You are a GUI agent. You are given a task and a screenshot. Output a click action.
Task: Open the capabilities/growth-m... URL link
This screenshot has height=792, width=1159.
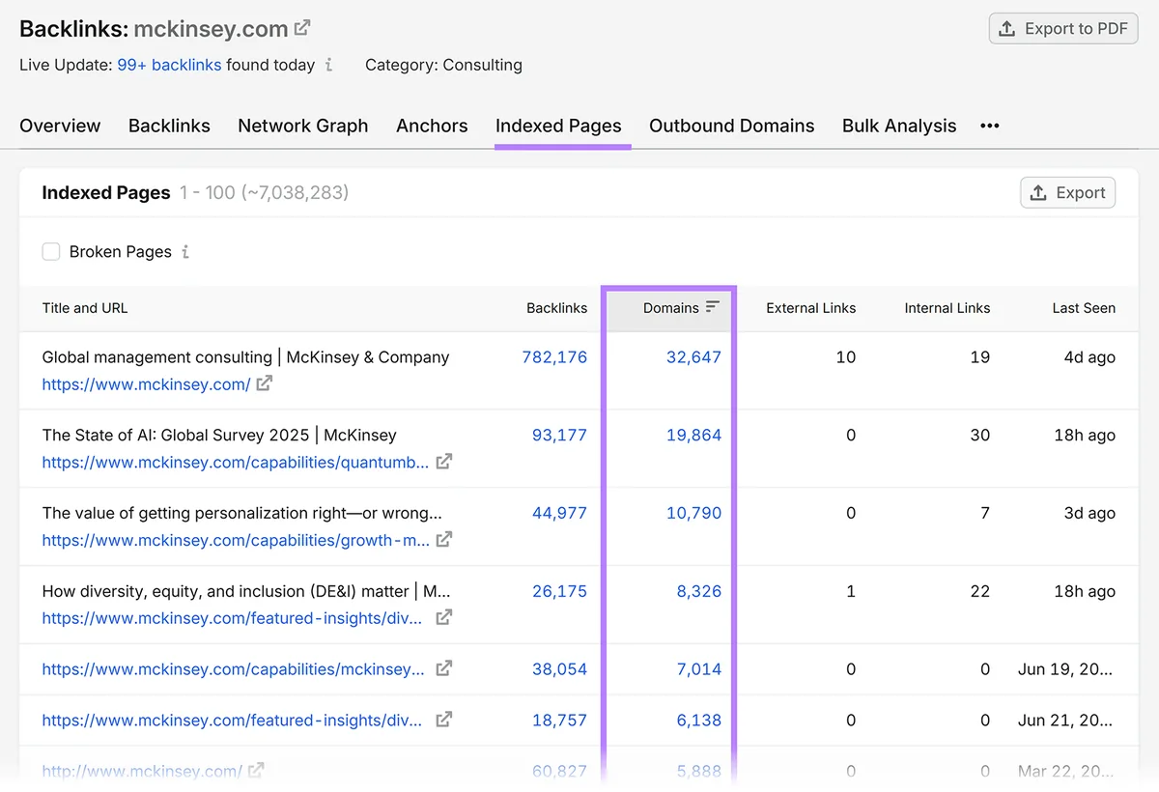click(236, 540)
